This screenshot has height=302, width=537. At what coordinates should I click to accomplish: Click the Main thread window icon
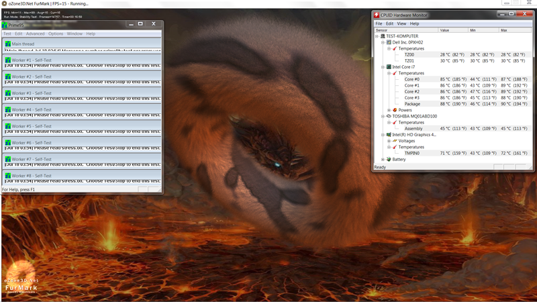click(x=8, y=44)
